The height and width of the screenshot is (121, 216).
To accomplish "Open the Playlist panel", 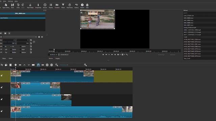I will point(51,6).
